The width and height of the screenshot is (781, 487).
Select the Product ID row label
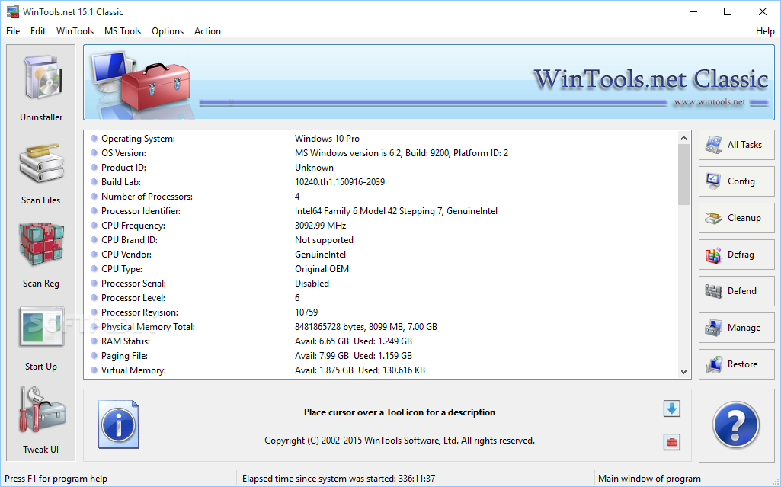tap(123, 168)
